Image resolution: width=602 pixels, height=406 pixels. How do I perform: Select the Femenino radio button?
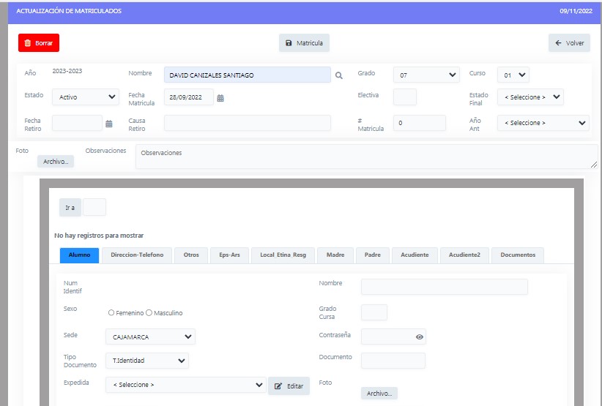click(x=111, y=313)
